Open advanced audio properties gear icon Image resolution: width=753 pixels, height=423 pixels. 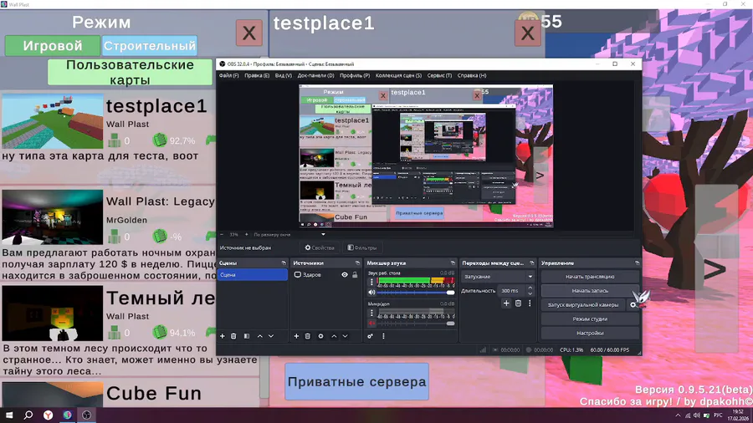371,336
